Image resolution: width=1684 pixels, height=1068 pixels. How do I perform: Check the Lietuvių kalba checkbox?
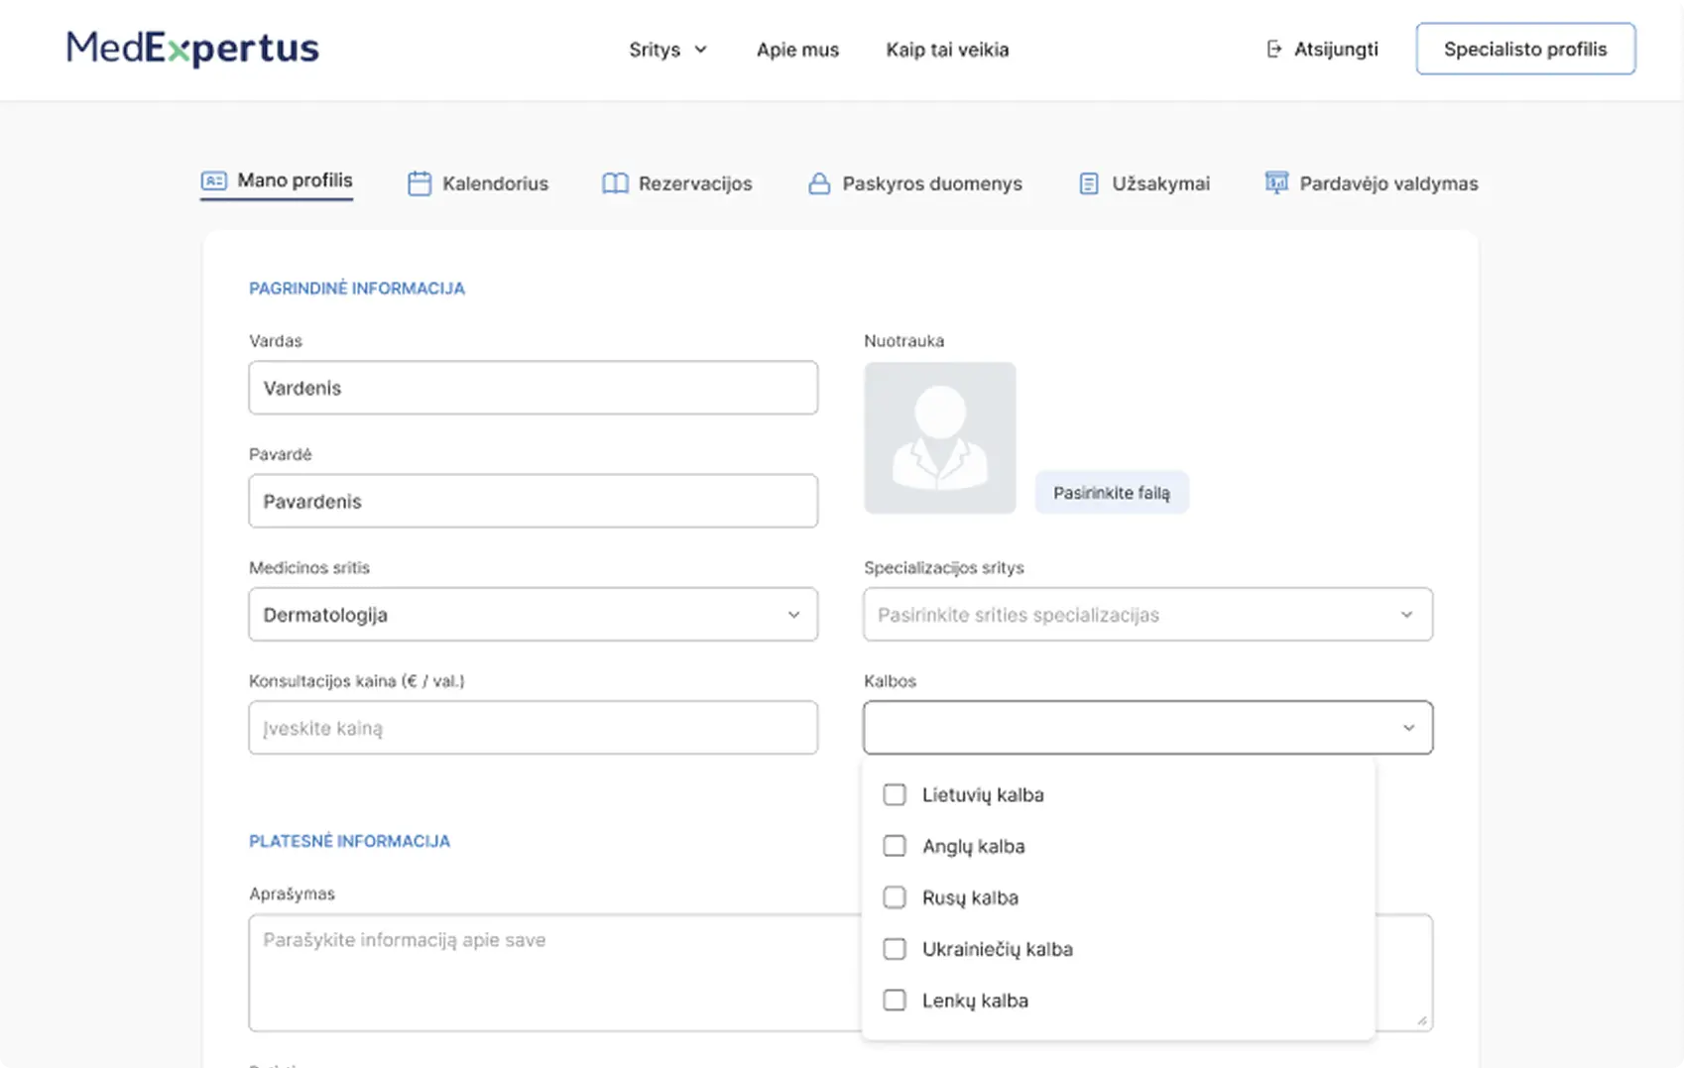click(x=895, y=794)
